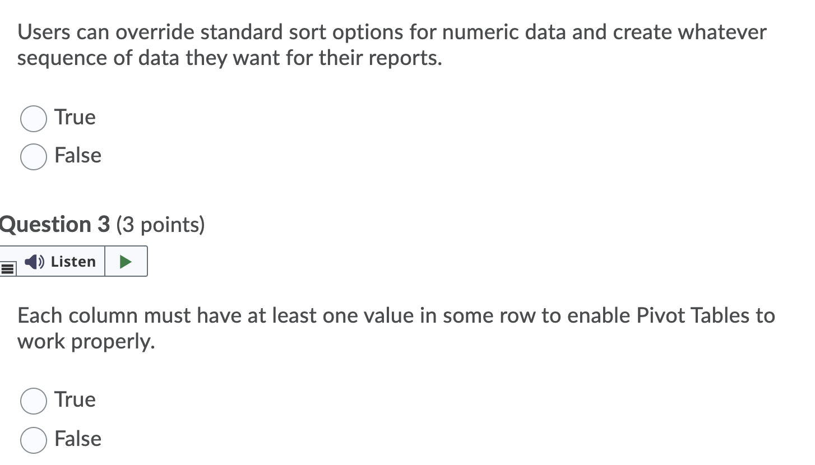Click the True label under the numeric data question
Image resolution: width=815 pixels, height=465 pixels.
75,118
